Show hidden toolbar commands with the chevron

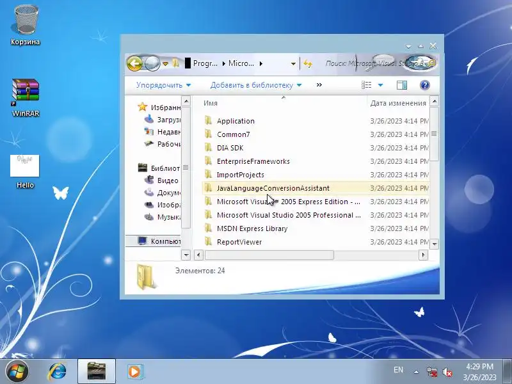pyautogui.click(x=319, y=85)
